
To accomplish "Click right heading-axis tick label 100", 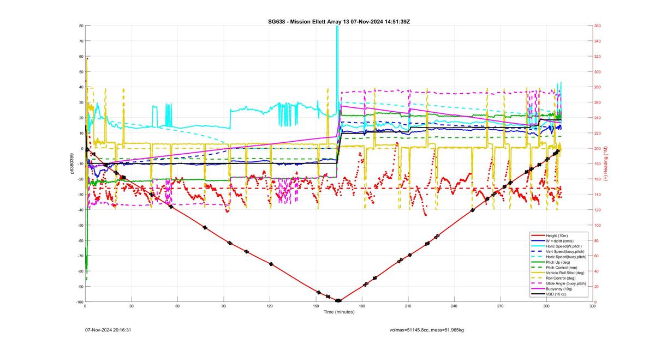I will coord(598,225).
